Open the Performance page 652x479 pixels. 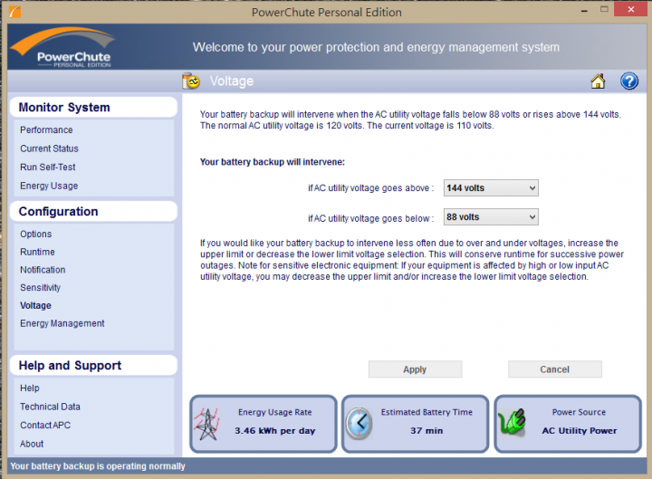tap(46, 130)
